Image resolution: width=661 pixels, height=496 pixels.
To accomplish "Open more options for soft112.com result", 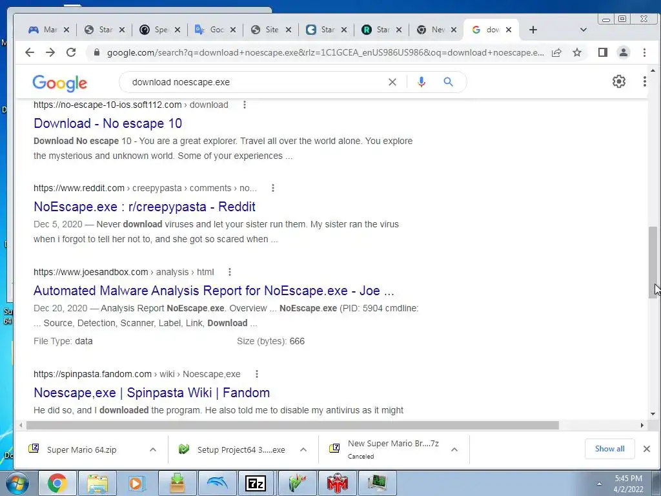I will tap(245, 105).
